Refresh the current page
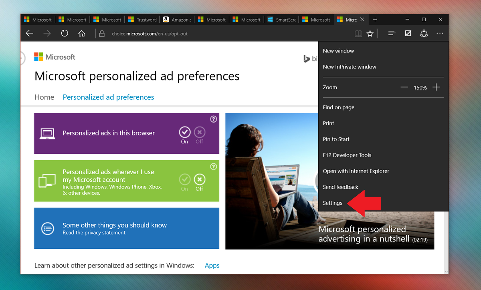This screenshot has width=481, height=290. pyautogui.click(x=65, y=33)
